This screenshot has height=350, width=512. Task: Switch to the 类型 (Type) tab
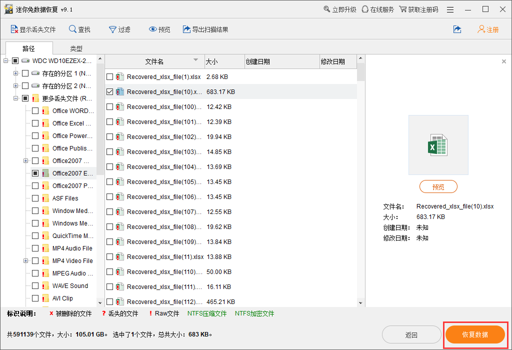pos(76,48)
